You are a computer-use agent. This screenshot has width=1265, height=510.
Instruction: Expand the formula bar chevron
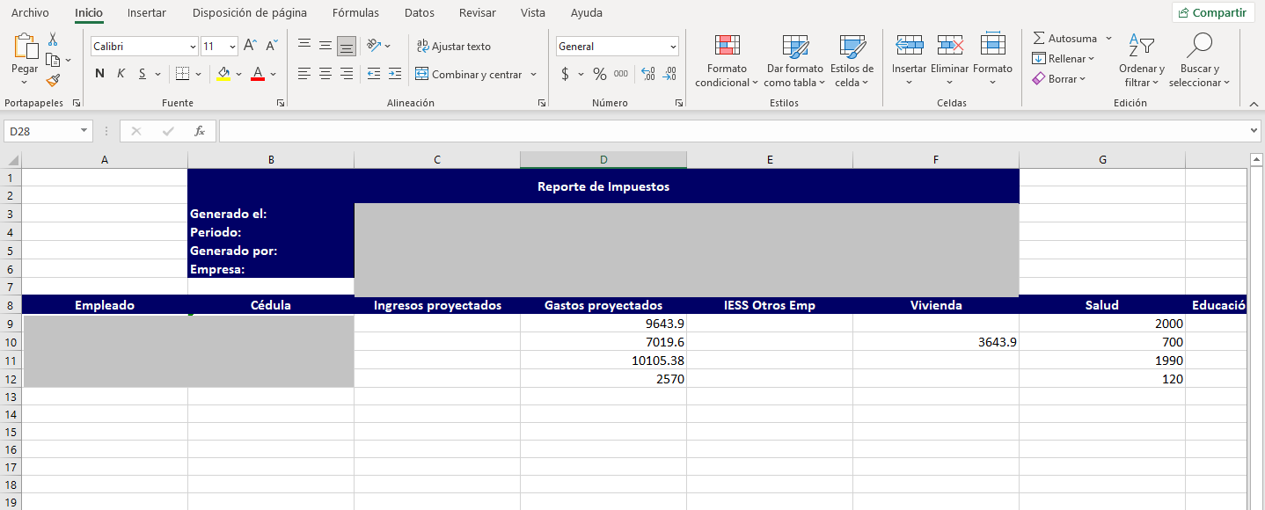(x=1255, y=131)
